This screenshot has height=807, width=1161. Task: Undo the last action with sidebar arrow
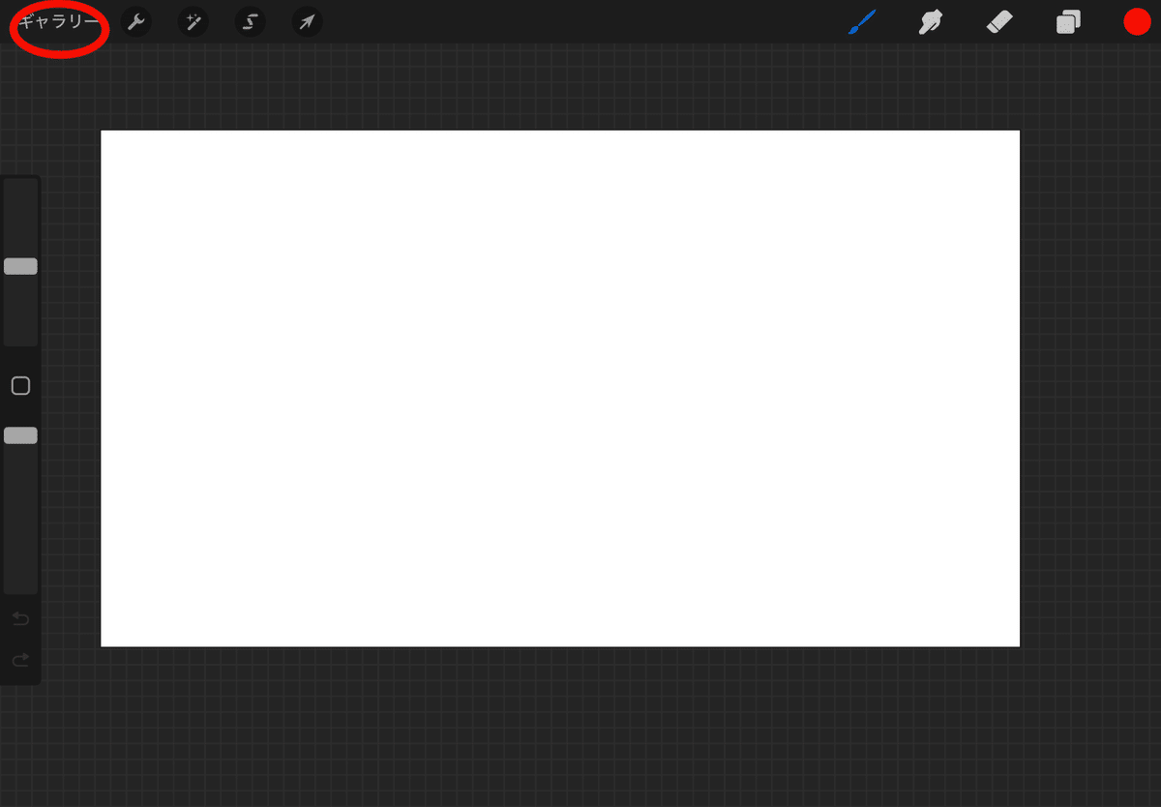coord(20,618)
